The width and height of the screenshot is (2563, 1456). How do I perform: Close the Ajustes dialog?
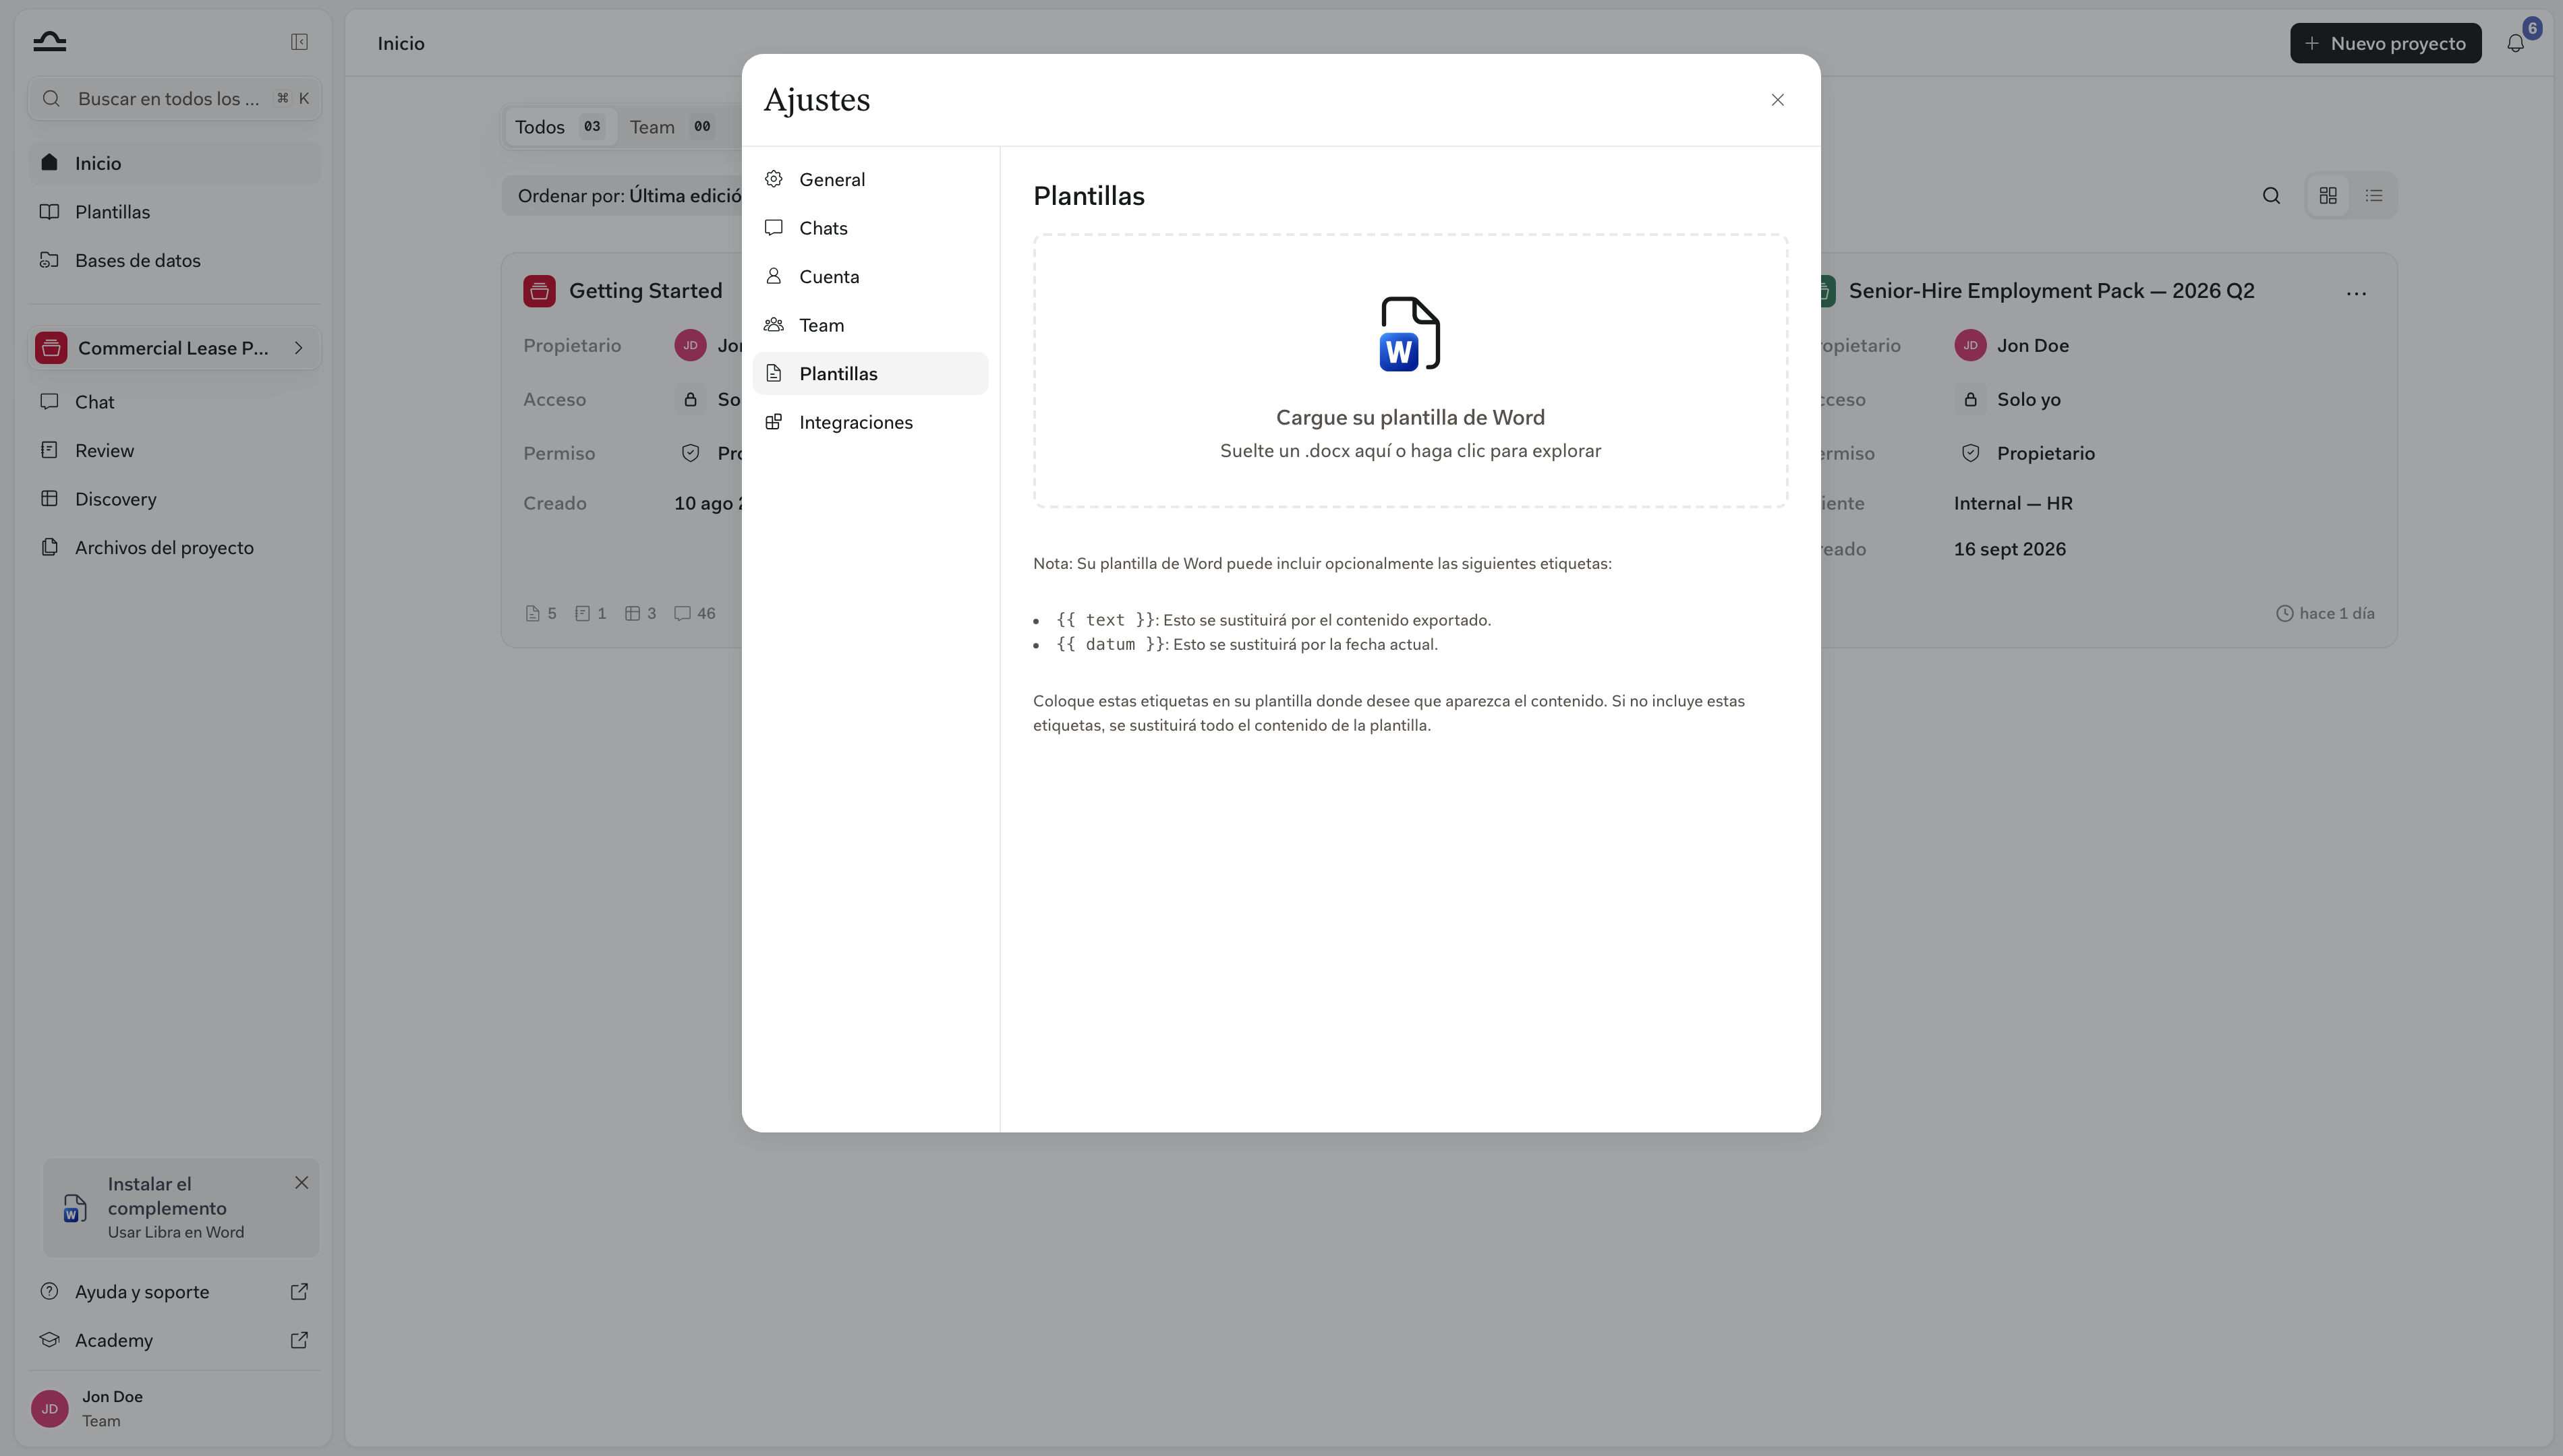click(1778, 100)
